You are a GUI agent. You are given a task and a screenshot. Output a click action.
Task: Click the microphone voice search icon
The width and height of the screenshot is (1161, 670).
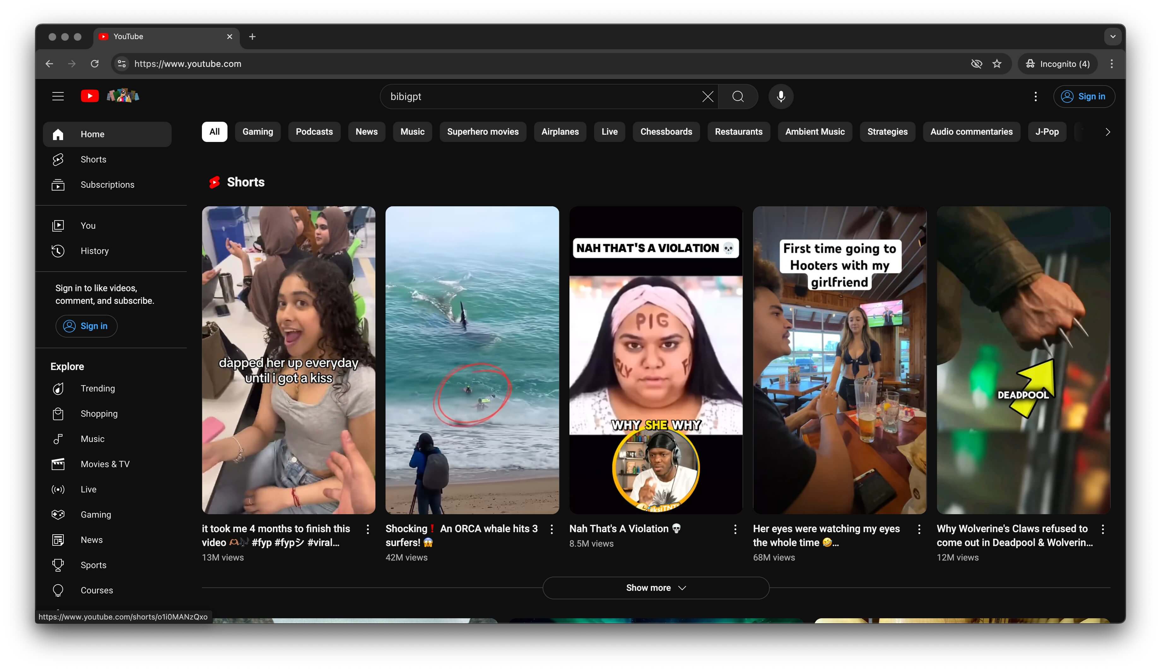pyautogui.click(x=781, y=96)
